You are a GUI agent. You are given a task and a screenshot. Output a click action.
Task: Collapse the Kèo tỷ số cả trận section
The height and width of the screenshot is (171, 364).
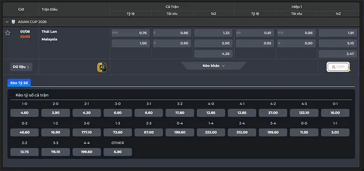[x=11, y=95]
